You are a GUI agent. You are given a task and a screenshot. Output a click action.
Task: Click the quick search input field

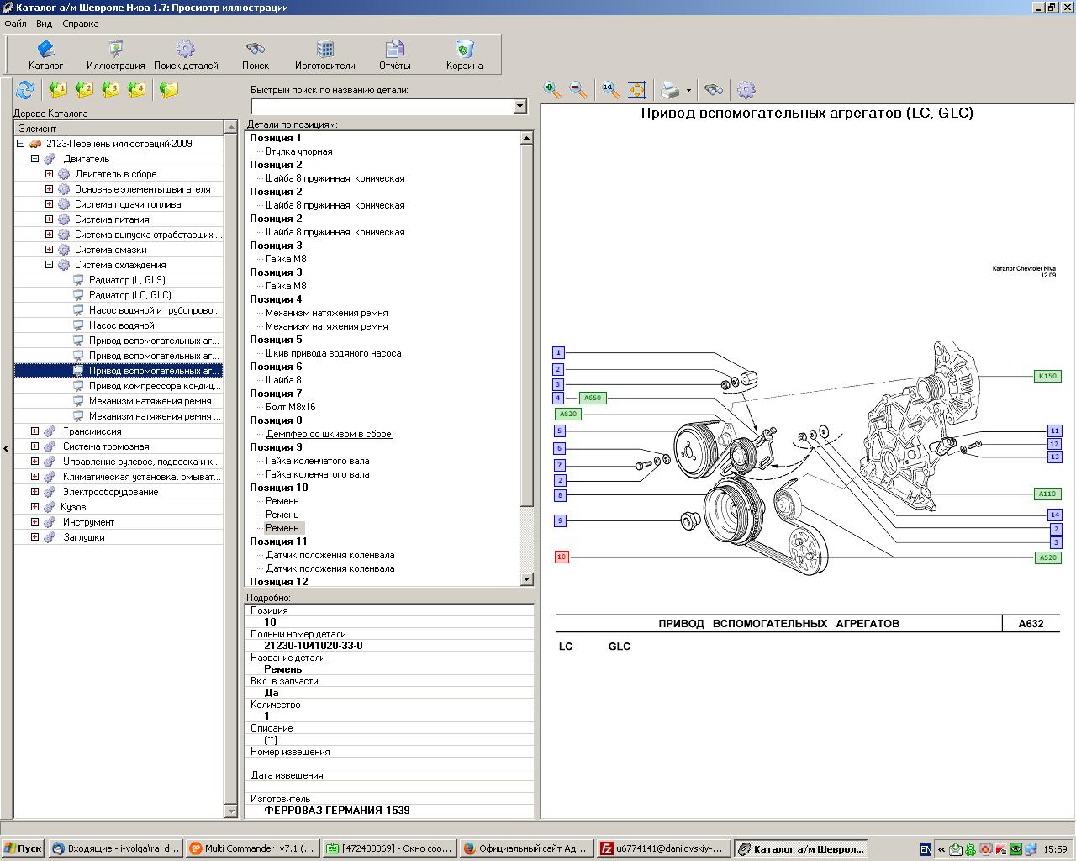(x=382, y=106)
